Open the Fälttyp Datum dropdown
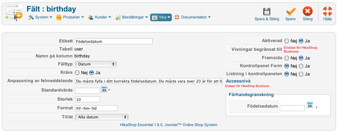Viewport: 337px width, 132px height. 96,64
